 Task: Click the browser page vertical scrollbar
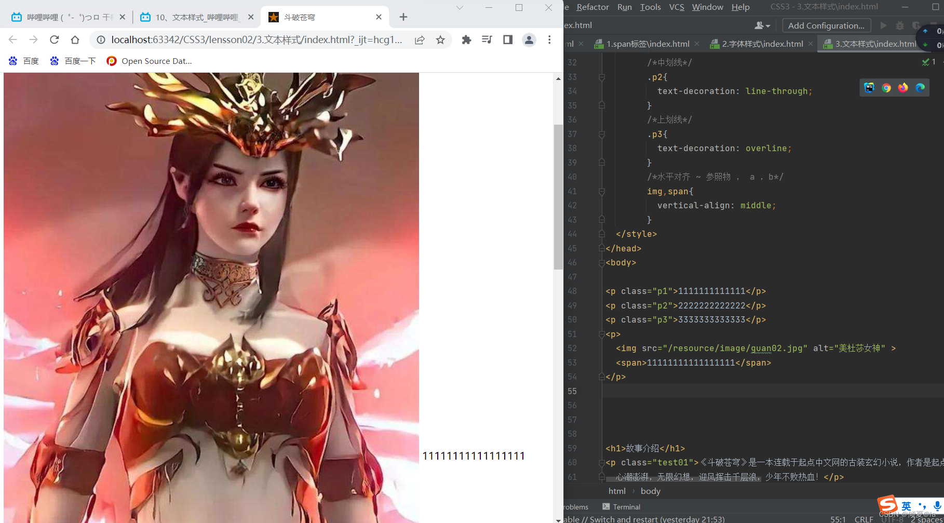point(558,197)
